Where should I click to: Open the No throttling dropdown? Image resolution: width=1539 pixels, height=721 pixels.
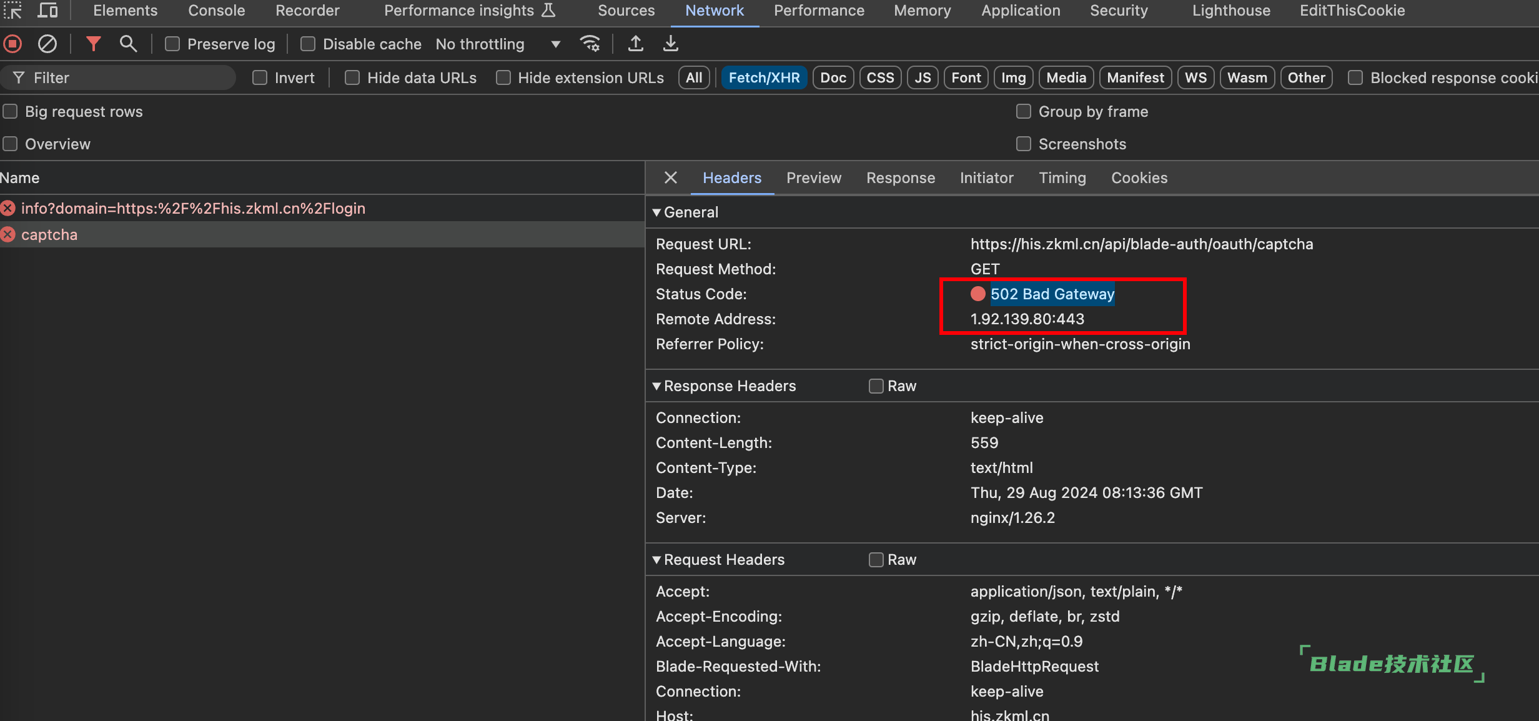tap(498, 44)
